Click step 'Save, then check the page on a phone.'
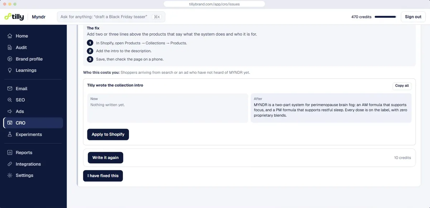This screenshot has height=208, width=430. tap(130, 59)
